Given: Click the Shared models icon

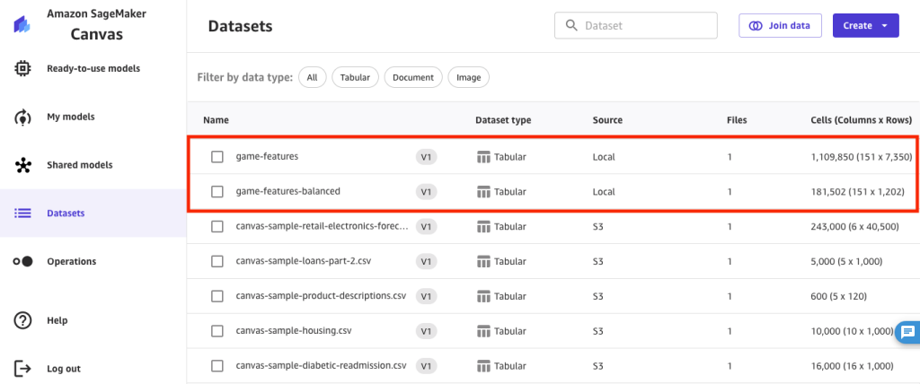Looking at the screenshot, I should [23, 165].
